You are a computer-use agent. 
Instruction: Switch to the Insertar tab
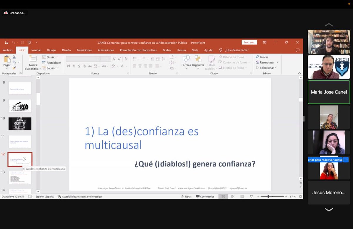[x=36, y=50]
